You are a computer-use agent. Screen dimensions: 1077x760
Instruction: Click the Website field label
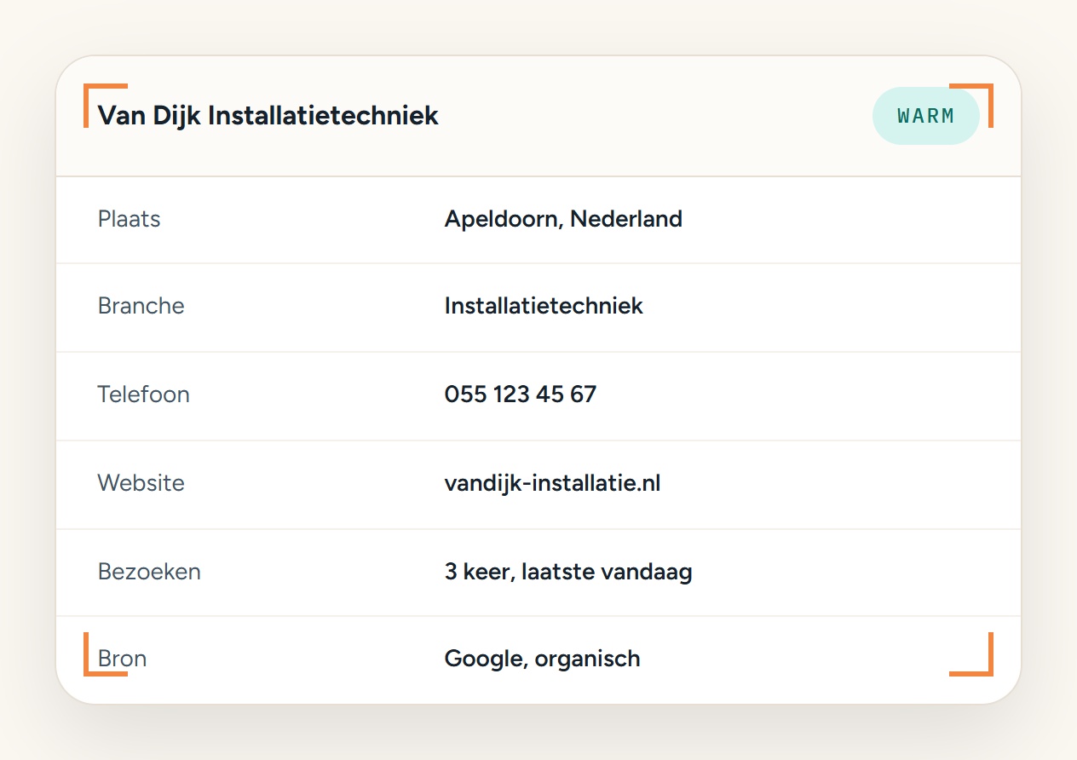click(141, 483)
